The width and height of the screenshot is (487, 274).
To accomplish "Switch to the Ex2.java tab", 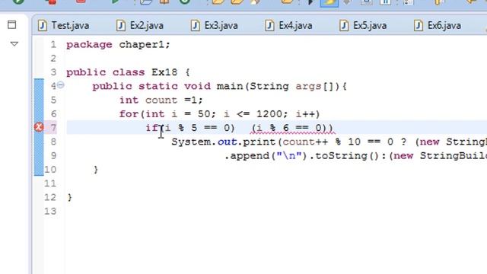I will point(140,25).
